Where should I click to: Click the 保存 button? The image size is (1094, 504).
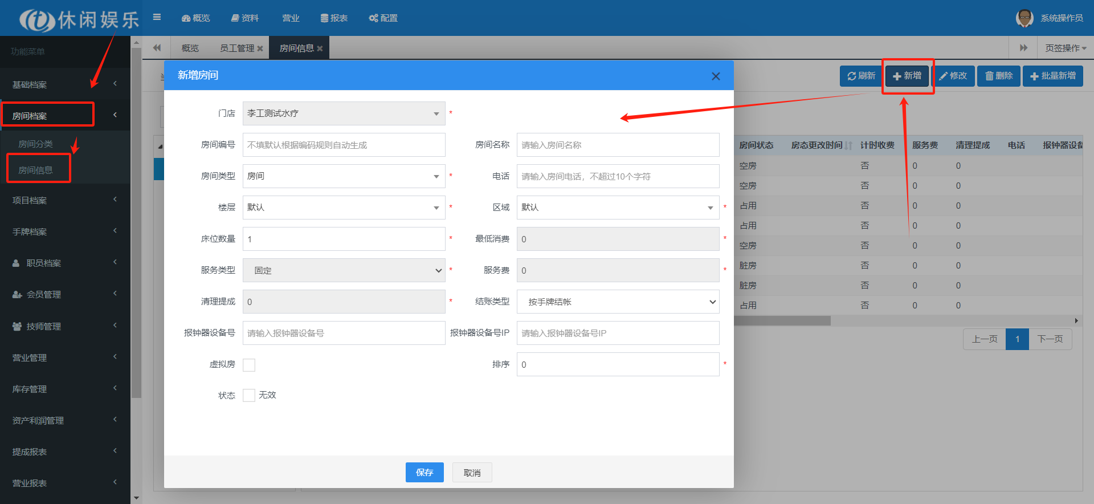click(424, 472)
